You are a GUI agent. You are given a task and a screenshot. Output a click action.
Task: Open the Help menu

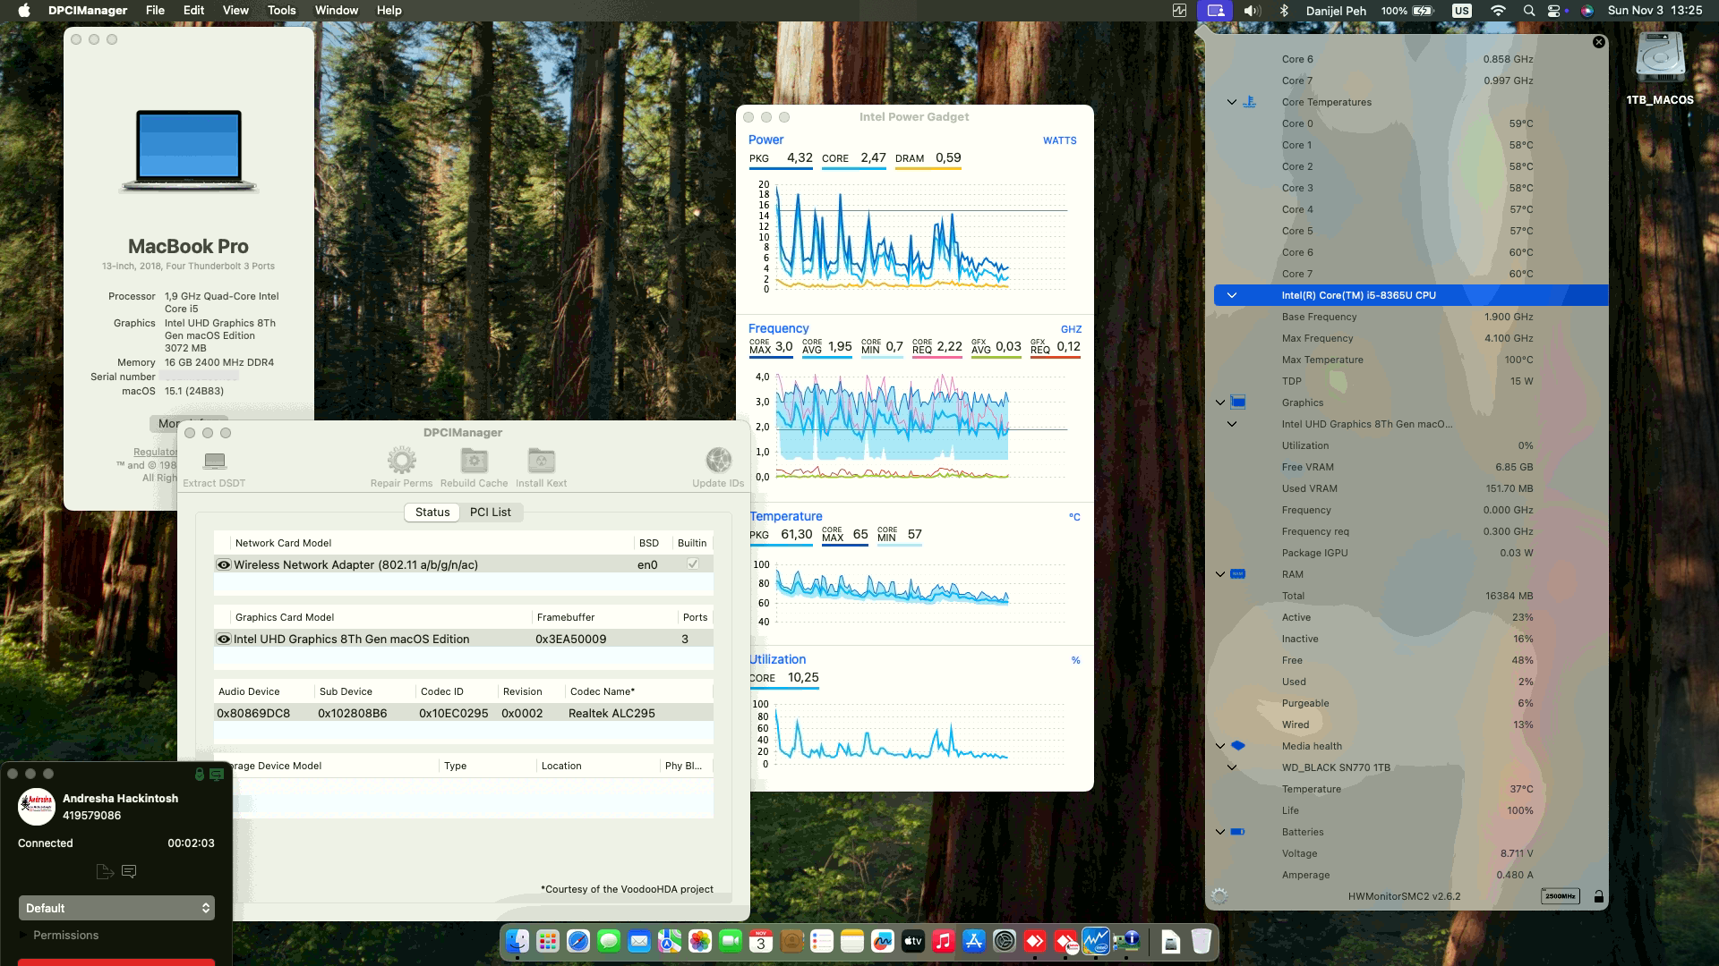point(389,11)
